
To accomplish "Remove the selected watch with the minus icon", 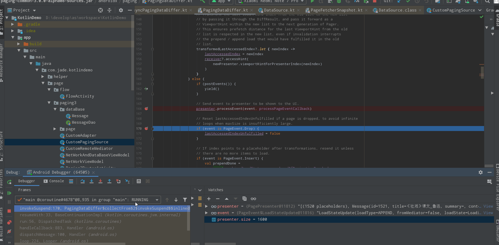I will click(218, 199).
